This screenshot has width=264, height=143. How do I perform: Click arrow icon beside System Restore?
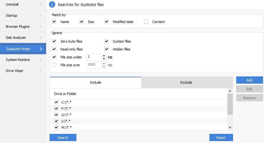click(41, 60)
